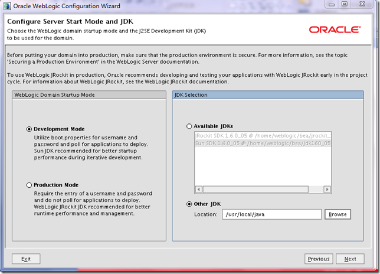The height and width of the screenshot is (274, 380).
Task: Select JRockit SDK 1.6.0_05 in the JDK list
Action: pos(263,136)
